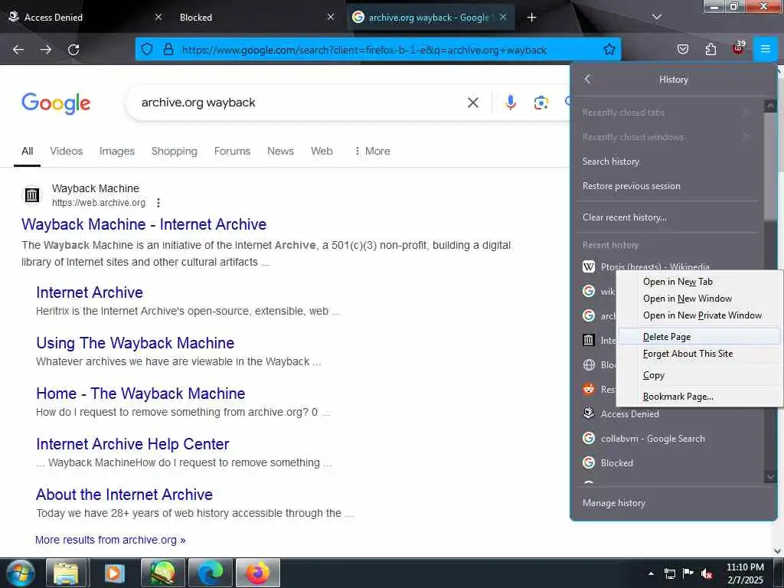Select the News results tab
Image resolution: width=784 pixels, height=588 pixels.
pyautogui.click(x=280, y=151)
